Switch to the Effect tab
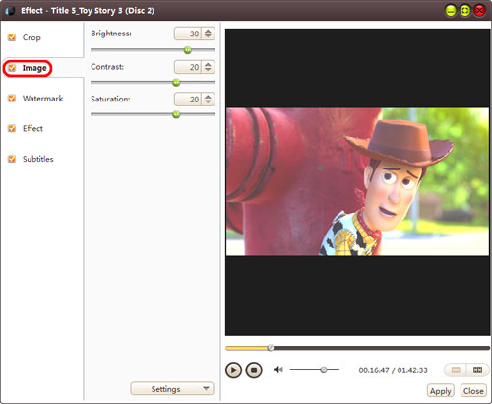 [32, 128]
